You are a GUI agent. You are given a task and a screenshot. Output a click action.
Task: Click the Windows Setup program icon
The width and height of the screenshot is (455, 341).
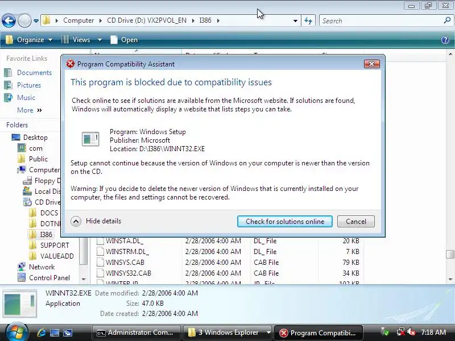tap(90, 139)
